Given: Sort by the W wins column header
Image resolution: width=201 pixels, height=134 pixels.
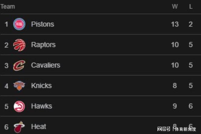Looking at the screenshot, I should coord(175,6).
